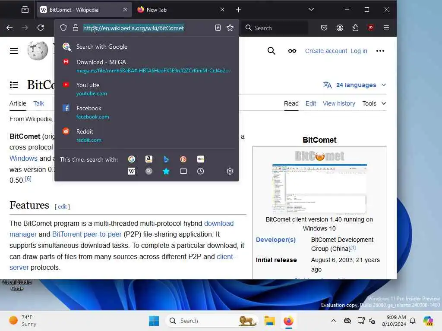Expand Wikipedia Tools dropdown
Viewport: 442px width, 331px height.
pyautogui.click(x=374, y=103)
